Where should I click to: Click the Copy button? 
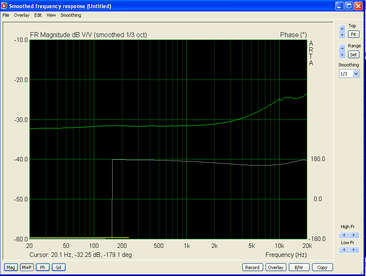[x=322, y=267]
